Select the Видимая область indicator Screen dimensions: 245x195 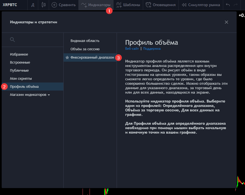click(x=83, y=41)
